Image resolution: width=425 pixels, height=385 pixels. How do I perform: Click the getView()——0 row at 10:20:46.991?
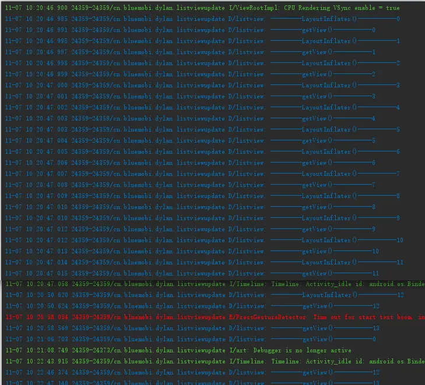tap(190, 30)
